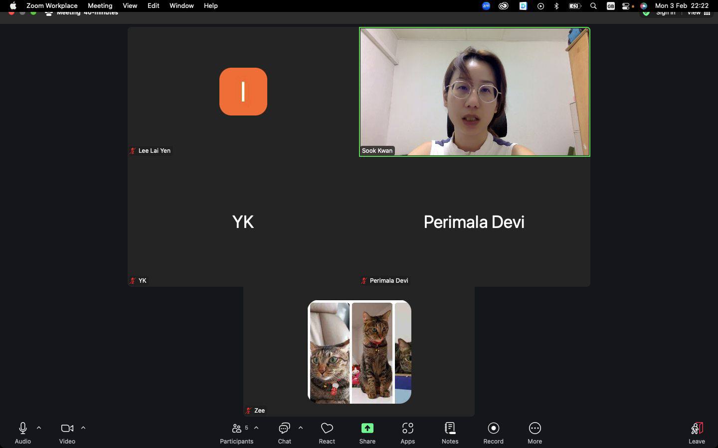Image resolution: width=718 pixels, height=448 pixels.
Task: Open the Participants list
Action: [236, 433]
